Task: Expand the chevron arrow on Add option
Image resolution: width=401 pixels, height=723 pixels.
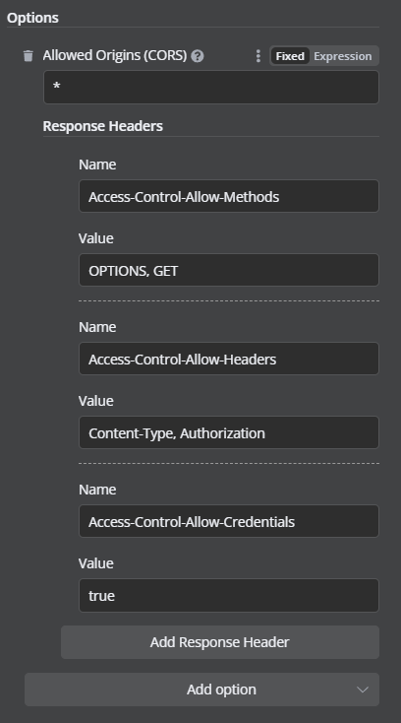Action: 363,690
